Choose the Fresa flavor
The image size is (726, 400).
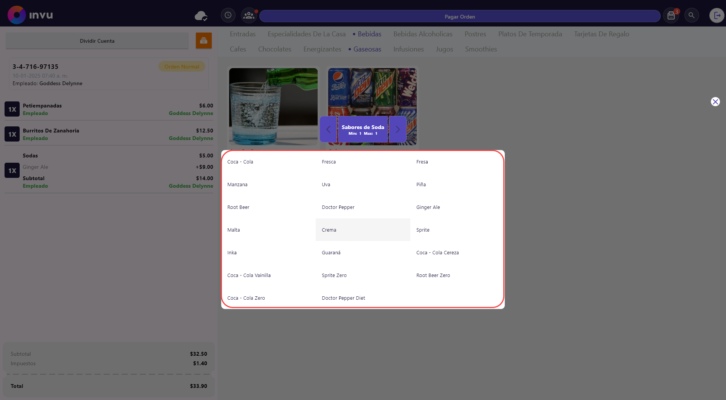tap(457, 162)
